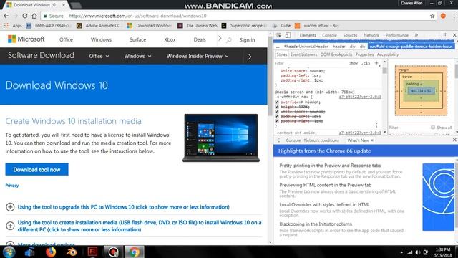Open the Windows Start orb
This screenshot has width=458, height=258.
(x=9, y=252)
